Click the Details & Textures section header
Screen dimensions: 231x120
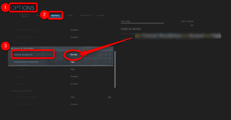tap(22, 48)
